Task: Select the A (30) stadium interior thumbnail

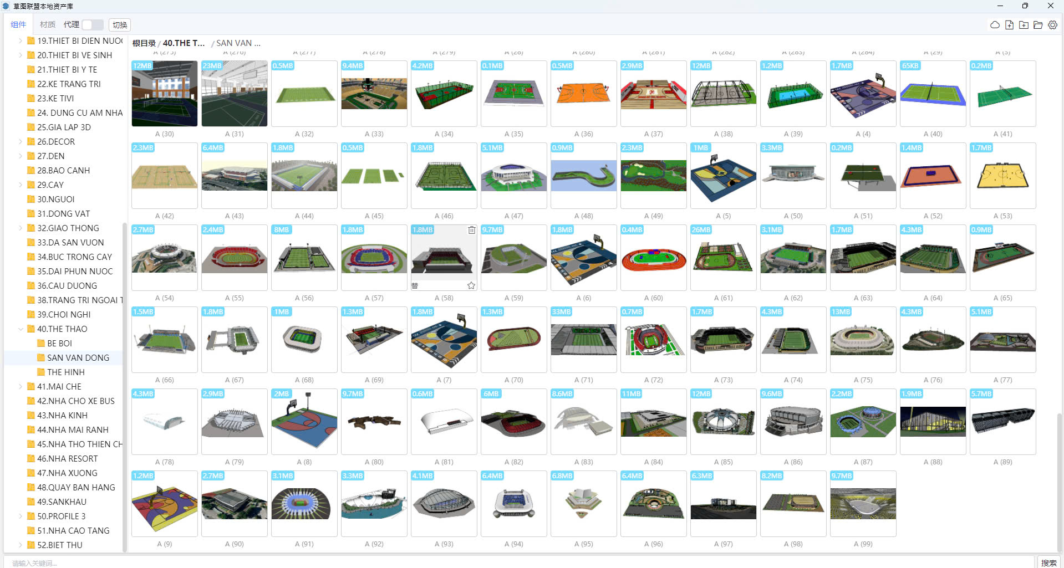Action: click(165, 94)
